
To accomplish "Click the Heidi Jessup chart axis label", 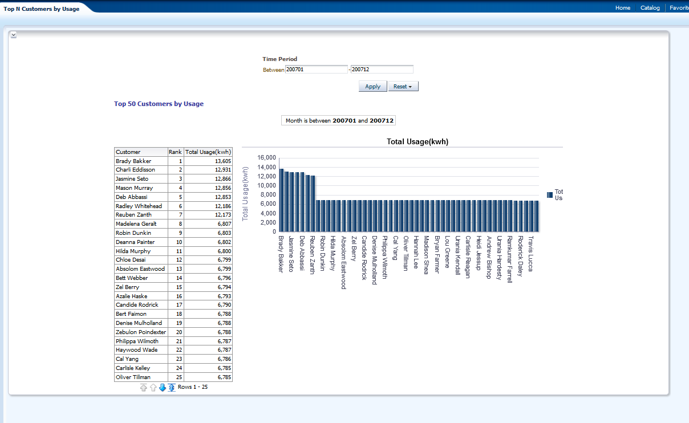I will click(x=478, y=253).
